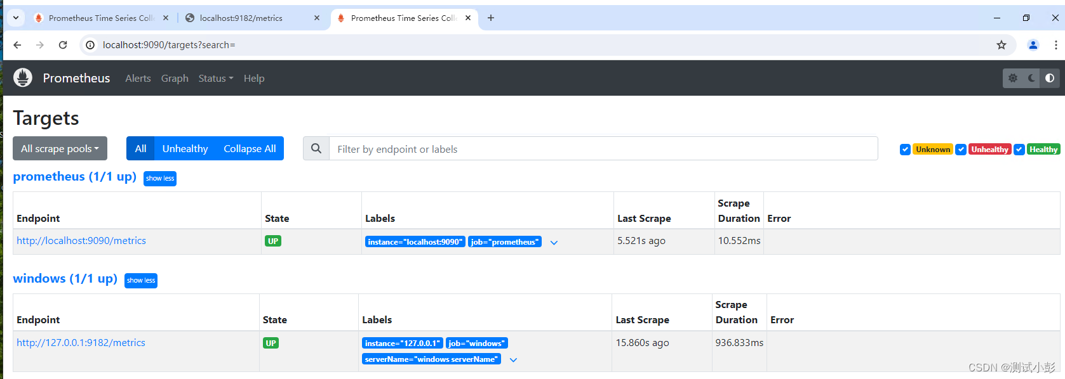Close the localhost:9182/metrics tab
The width and height of the screenshot is (1065, 379).
pos(317,18)
